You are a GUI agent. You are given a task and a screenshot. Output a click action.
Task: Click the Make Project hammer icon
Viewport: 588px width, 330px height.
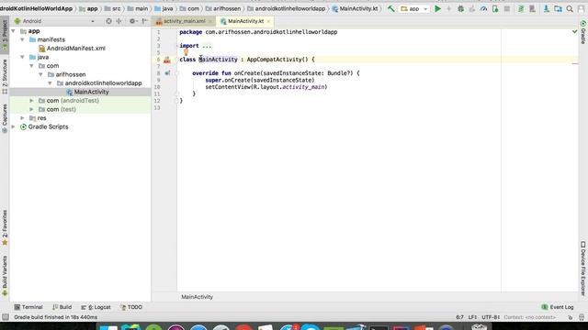(390, 8)
